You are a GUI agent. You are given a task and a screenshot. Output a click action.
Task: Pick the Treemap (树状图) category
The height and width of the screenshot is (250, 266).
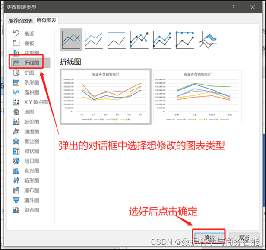tap(26, 151)
